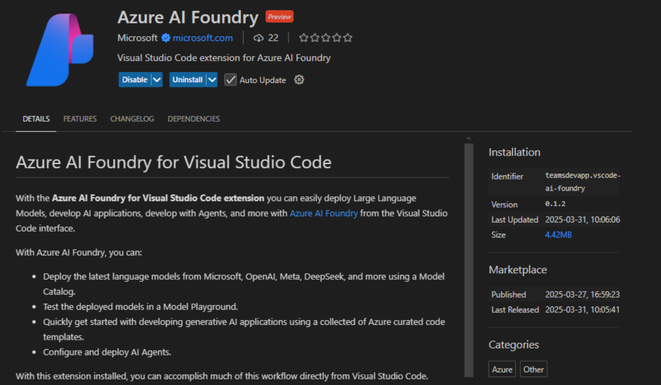
Task: Expand the Uninstall button dropdown
Action: (x=212, y=79)
